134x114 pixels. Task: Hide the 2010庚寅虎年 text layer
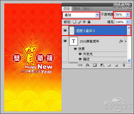tap(65, 41)
